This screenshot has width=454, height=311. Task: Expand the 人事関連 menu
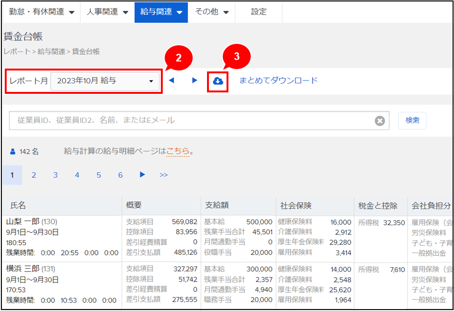(108, 12)
